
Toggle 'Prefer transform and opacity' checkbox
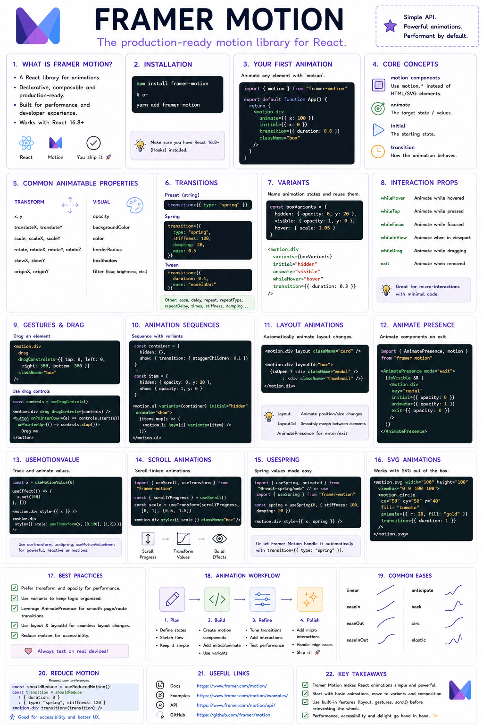click(15, 588)
